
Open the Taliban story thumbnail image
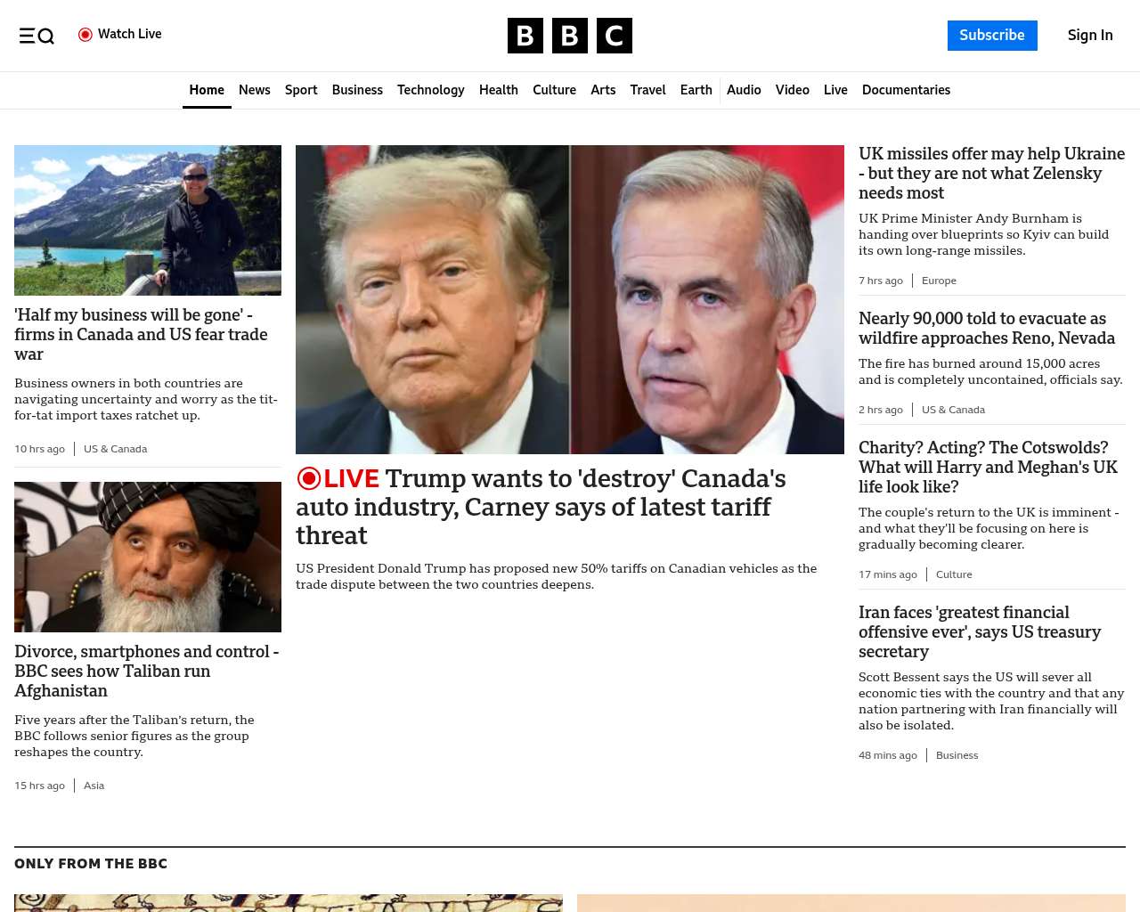(148, 557)
